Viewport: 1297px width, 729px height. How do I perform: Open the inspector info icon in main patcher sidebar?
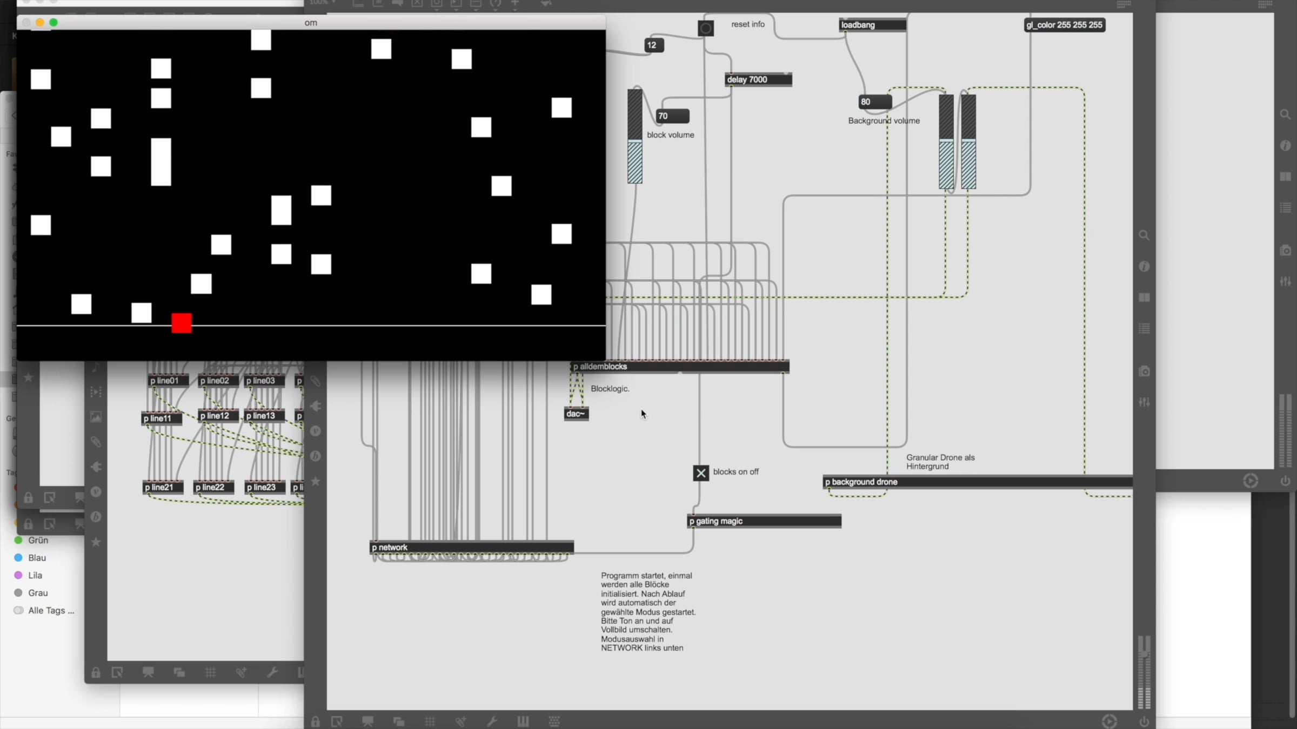point(1144,266)
